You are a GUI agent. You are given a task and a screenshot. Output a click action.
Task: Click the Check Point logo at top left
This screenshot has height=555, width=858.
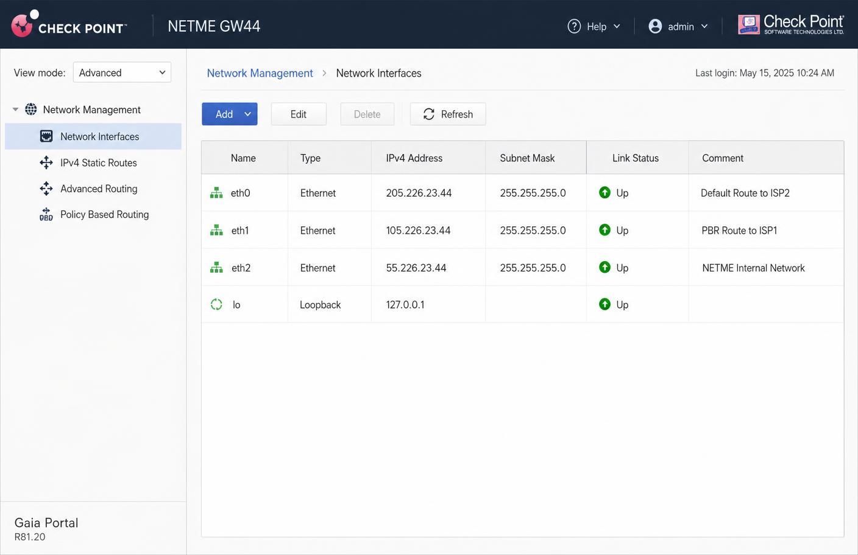coord(69,24)
